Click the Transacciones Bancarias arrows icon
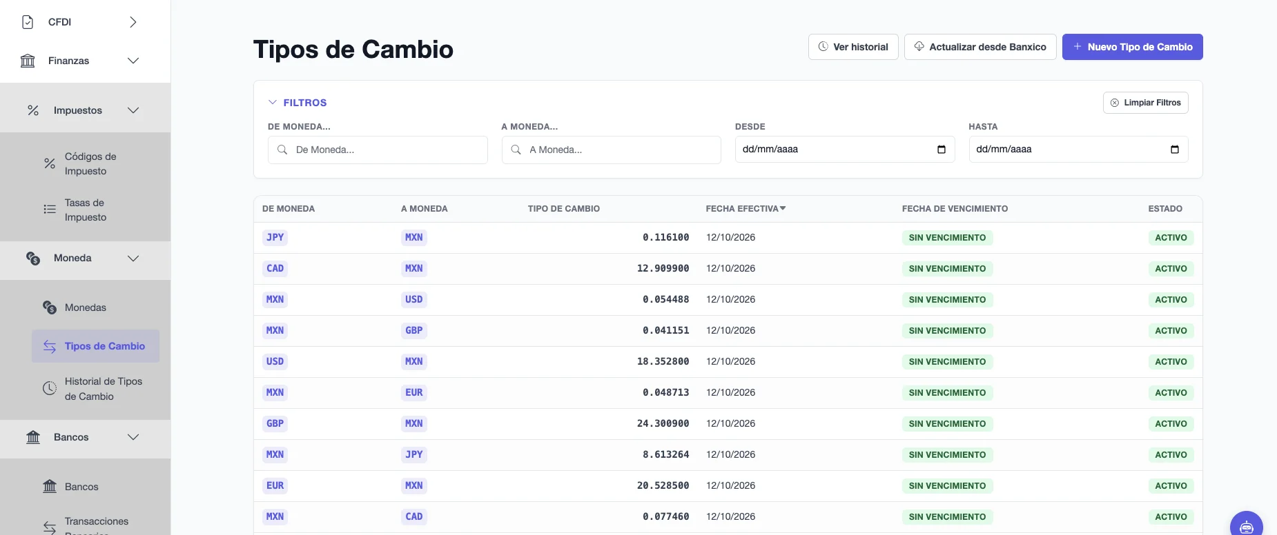 (50, 527)
